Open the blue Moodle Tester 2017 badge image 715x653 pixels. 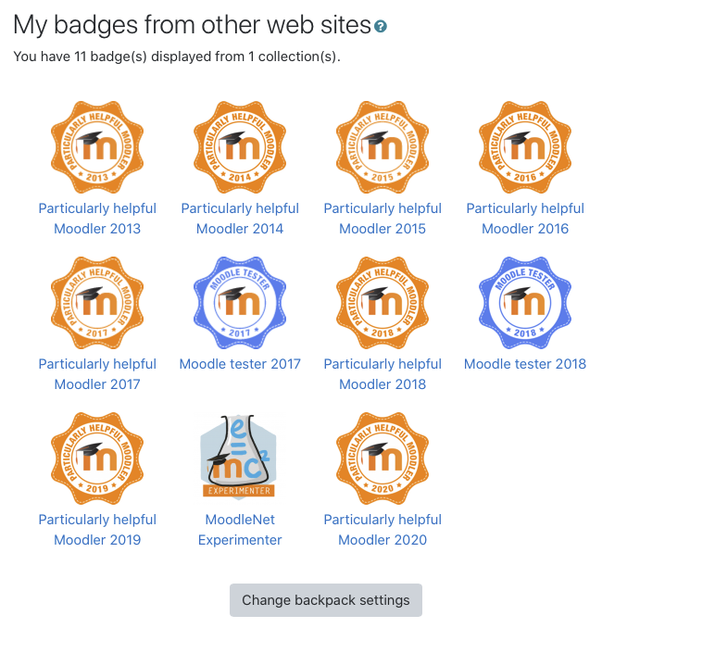(x=240, y=303)
